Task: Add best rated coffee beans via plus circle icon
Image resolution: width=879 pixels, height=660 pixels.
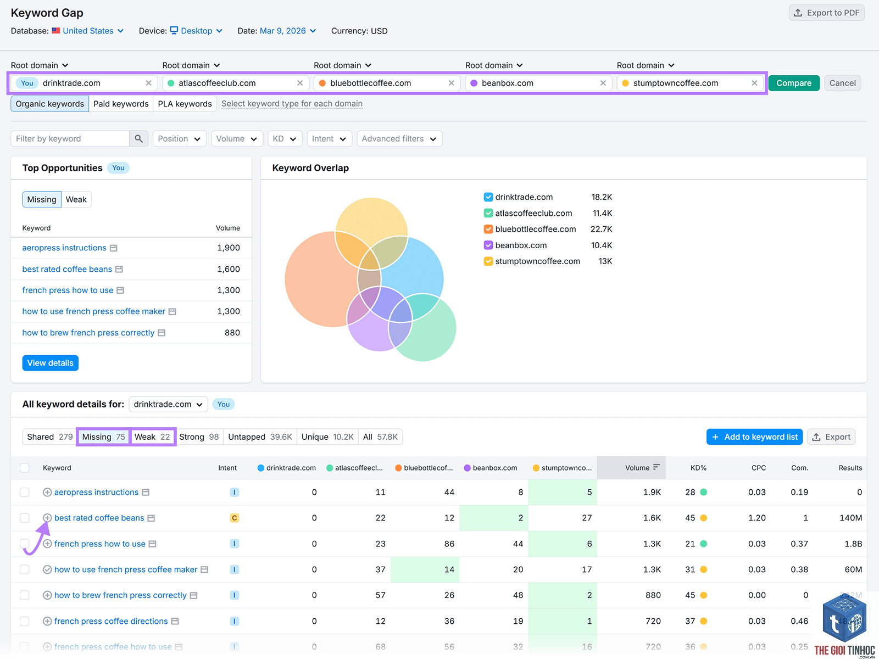Action: coord(47,518)
